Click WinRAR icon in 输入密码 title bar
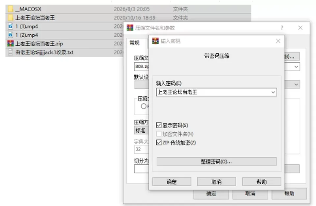The image size is (316, 206). point(155,41)
